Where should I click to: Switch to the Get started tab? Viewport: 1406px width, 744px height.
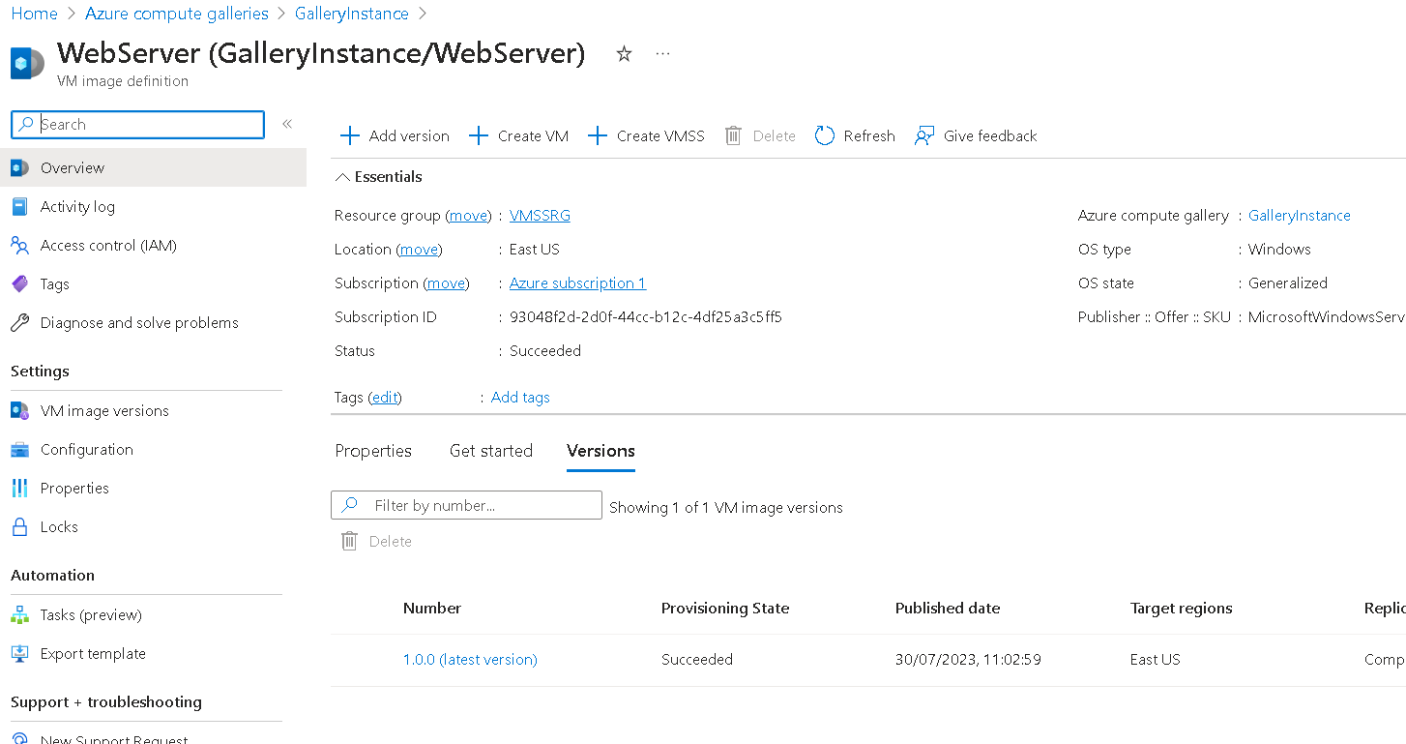pos(491,451)
